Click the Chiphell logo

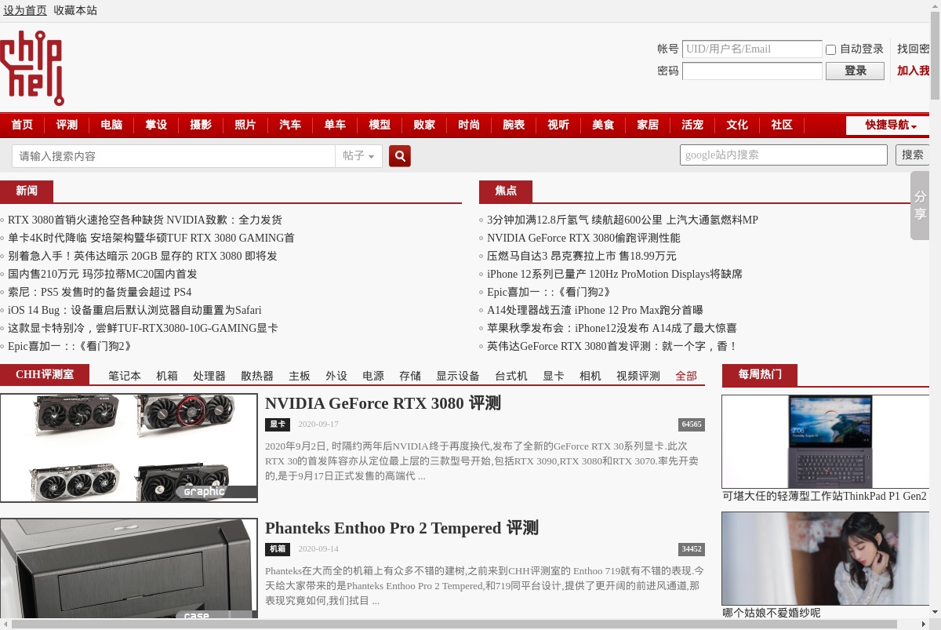pos(32,68)
